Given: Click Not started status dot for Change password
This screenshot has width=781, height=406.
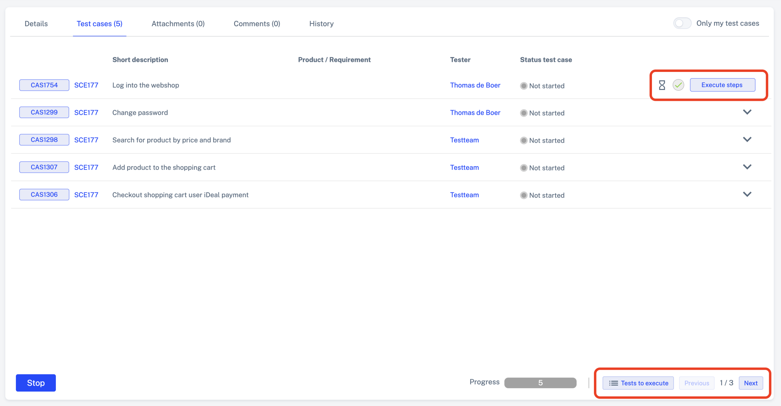Looking at the screenshot, I should pyautogui.click(x=524, y=113).
